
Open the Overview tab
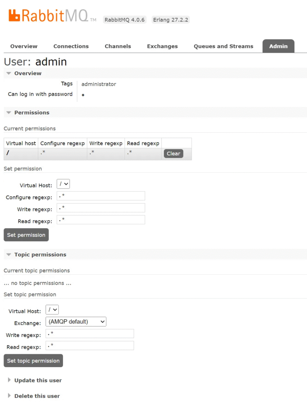point(24,46)
